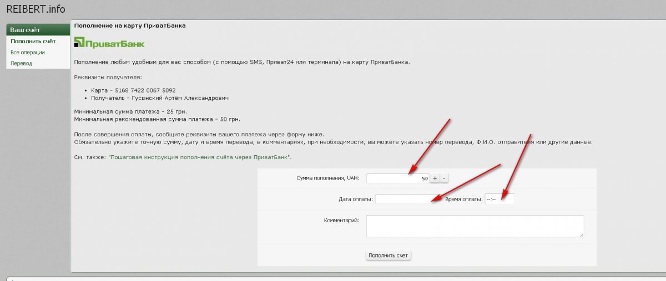Click the Минимальная сумма платежа - 25 грн text
Viewport: 666px width, 281px height.
130,111
